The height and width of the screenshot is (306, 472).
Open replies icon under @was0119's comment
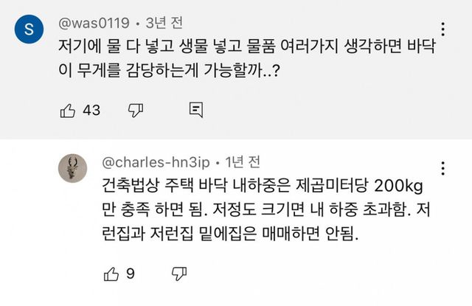197,110
